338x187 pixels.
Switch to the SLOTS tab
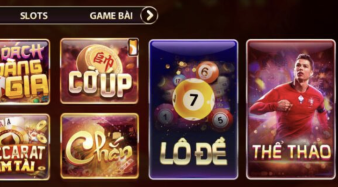pyautogui.click(x=34, y=16)
